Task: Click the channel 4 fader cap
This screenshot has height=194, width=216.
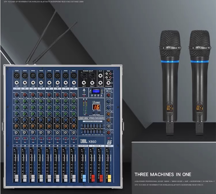Action: point(41,178)
